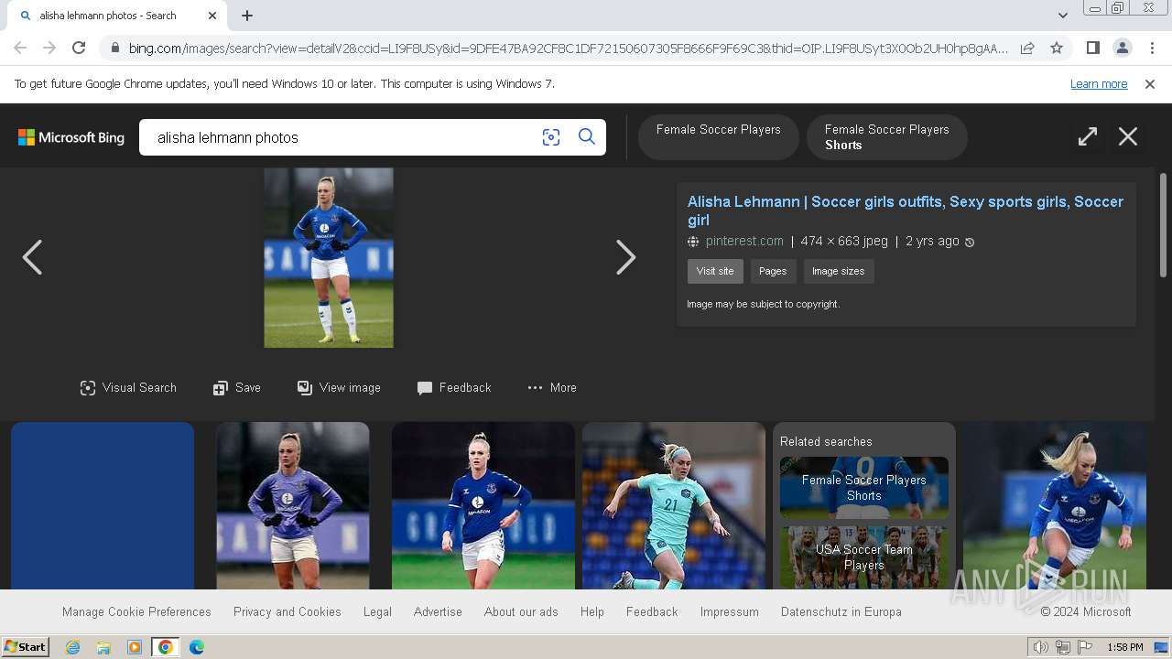Click the search magnifier icon
This screenshot has width=1172, height=659.
(x=587, y=137)
